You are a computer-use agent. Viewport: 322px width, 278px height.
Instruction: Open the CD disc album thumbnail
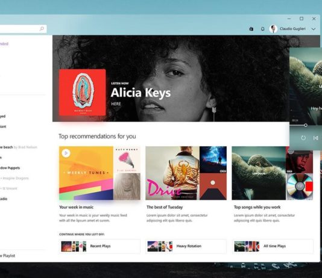(300, 187)
